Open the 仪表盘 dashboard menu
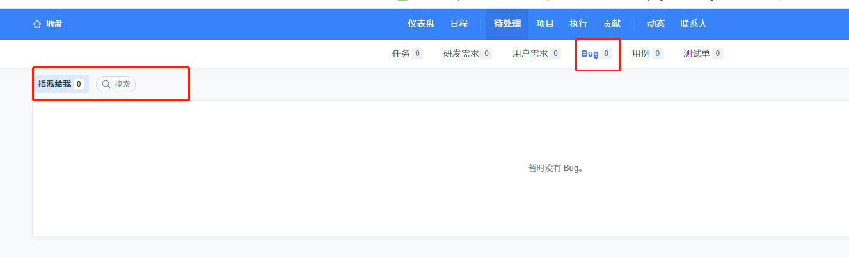 tap(421, 24)
